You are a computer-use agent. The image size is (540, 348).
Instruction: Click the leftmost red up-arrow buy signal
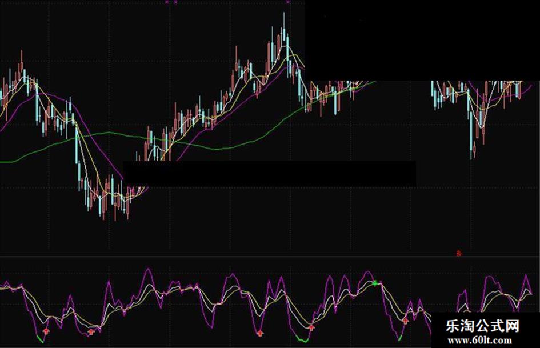point(46,331)
